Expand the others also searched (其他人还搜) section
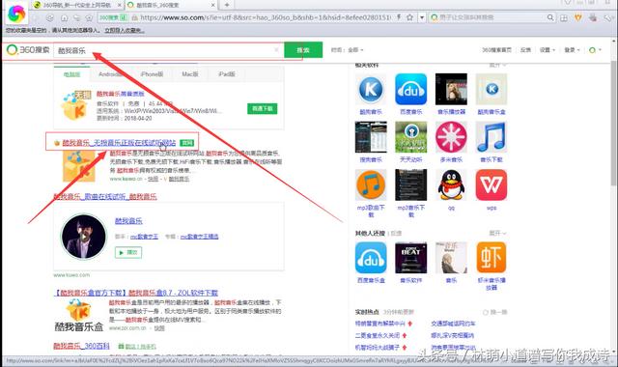The width and height of the screenshot is (618, 367). [x=497, y=234]
